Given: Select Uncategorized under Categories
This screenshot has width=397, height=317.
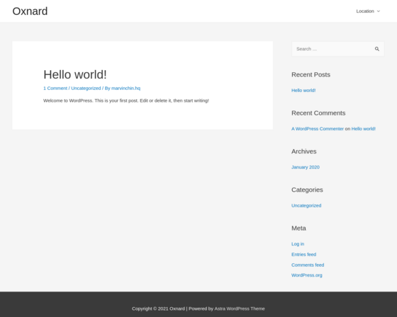Looking at the screenshot, I should pos(306,205).
